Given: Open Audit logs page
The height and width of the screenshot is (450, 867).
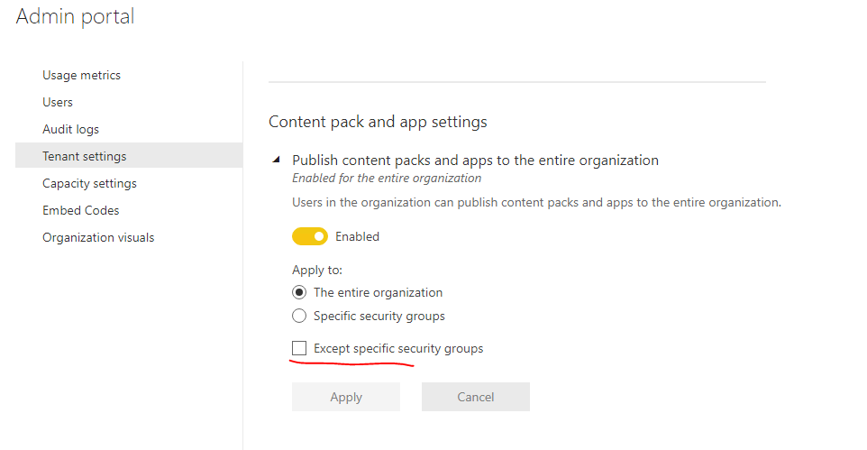Looking at the screenshot, I should (x=71, y=130).
